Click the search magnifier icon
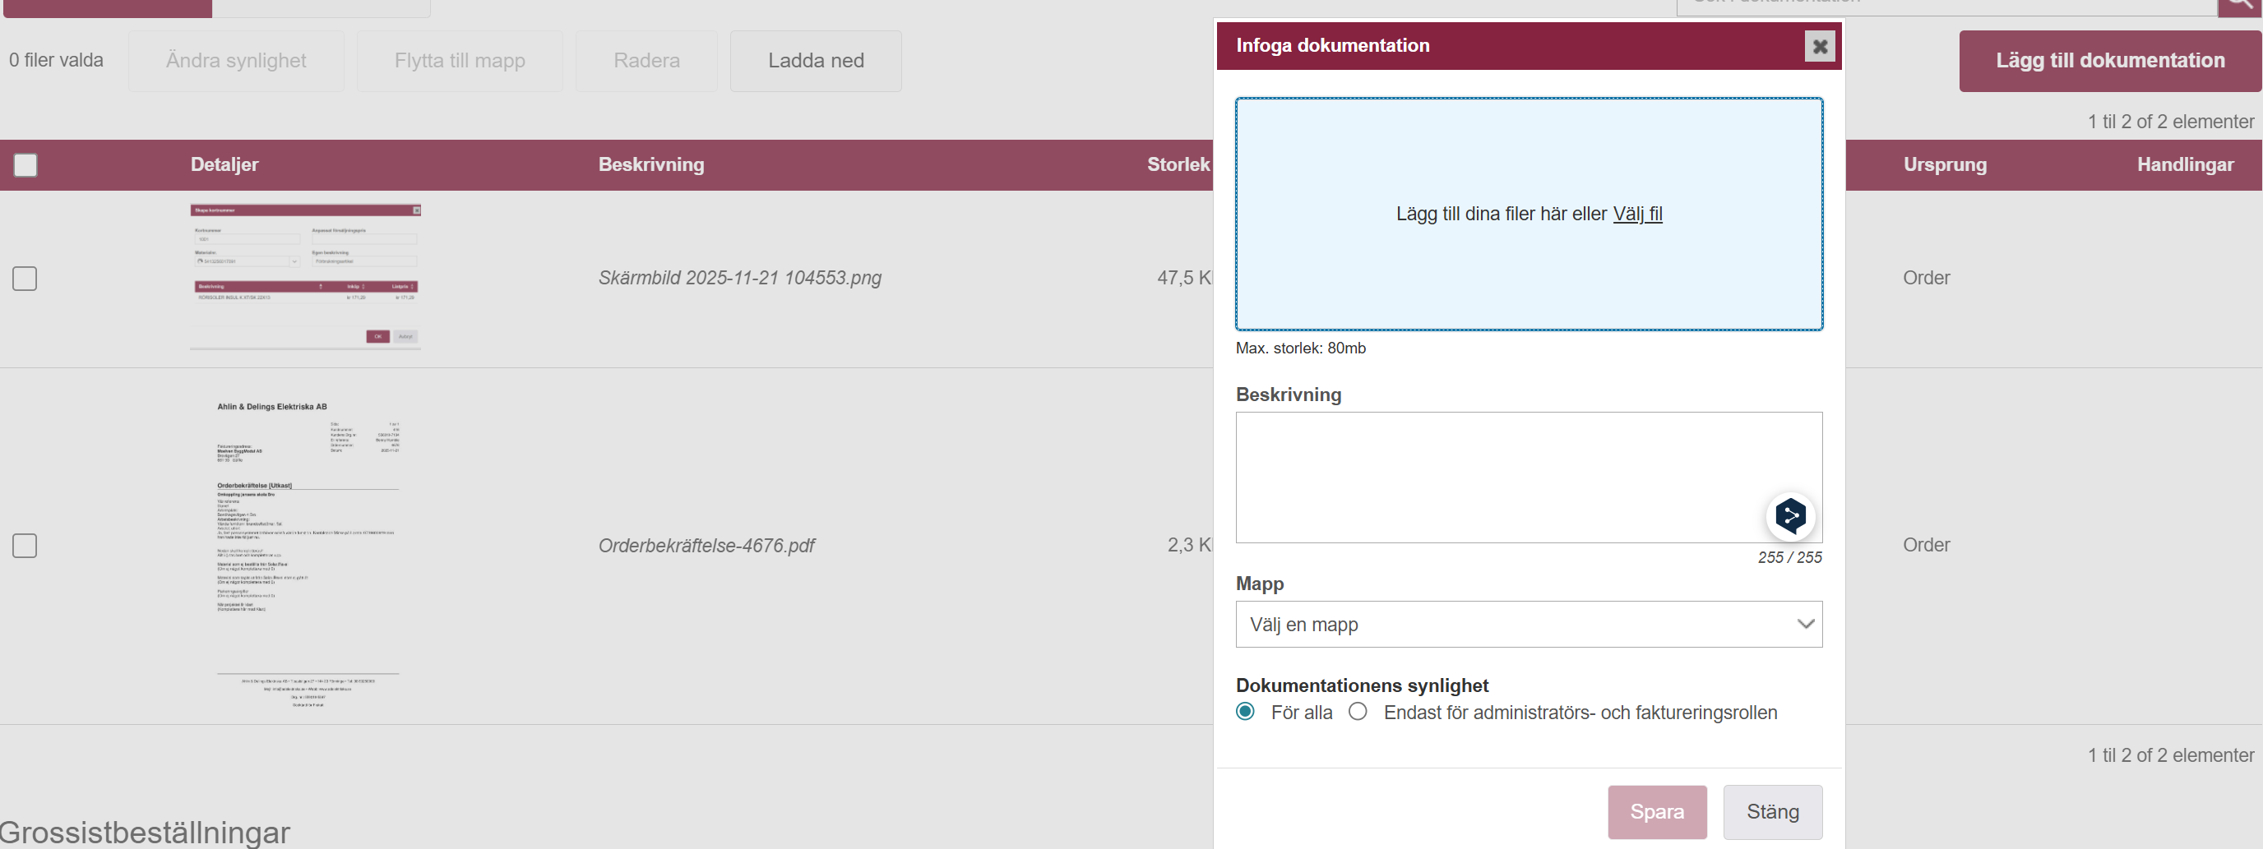2263x849 pixels. click(2238, 4)
